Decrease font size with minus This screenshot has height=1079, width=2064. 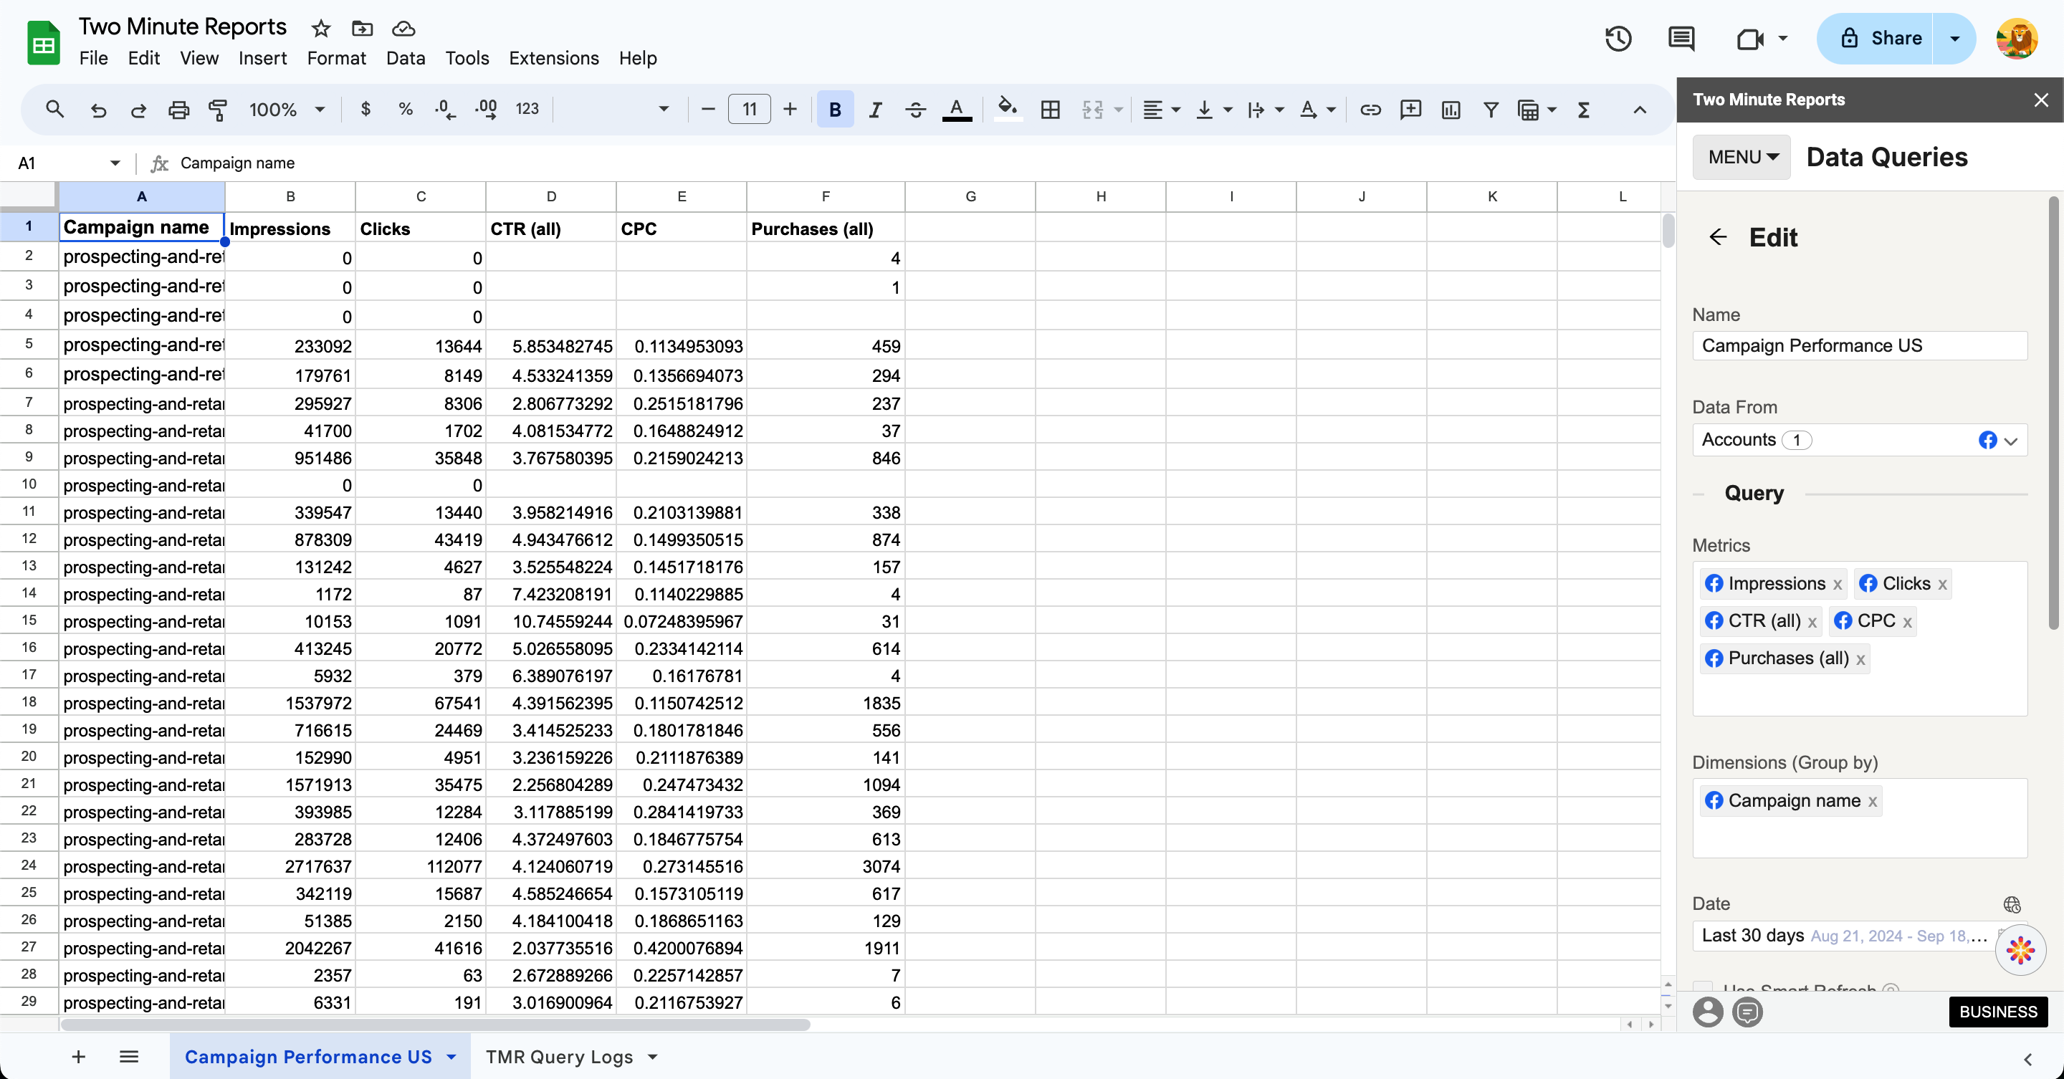point(707,109)
